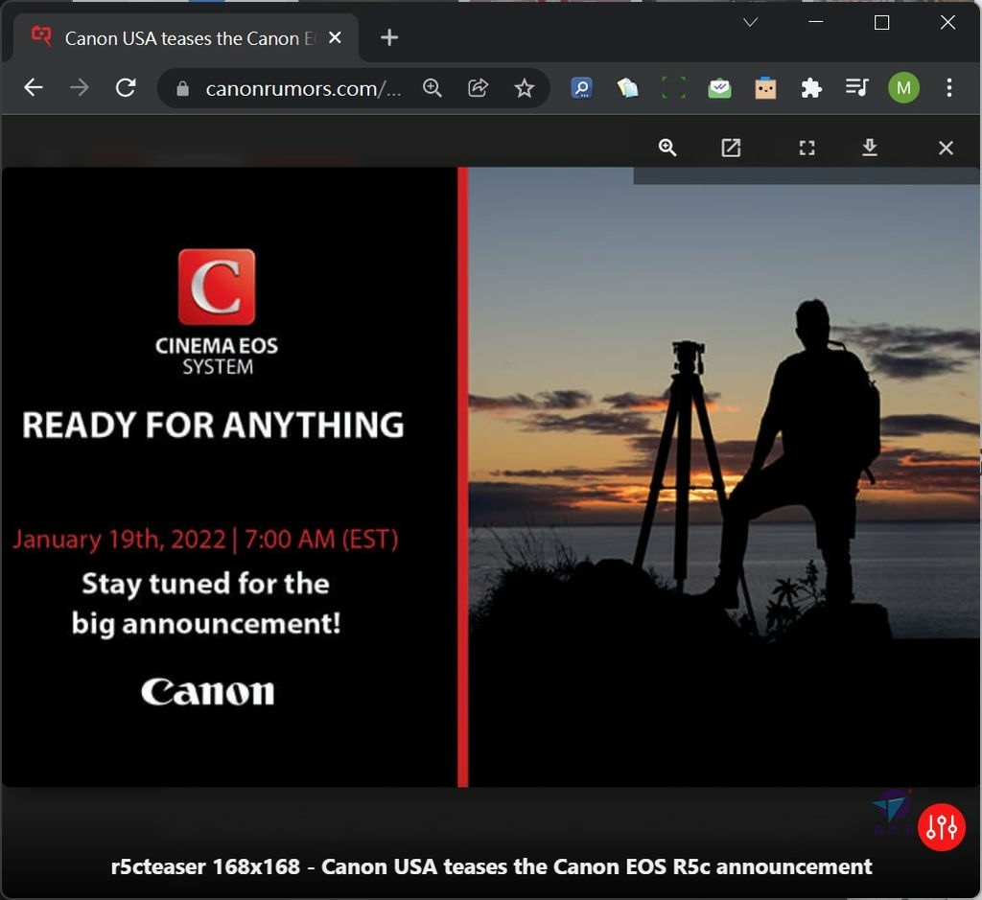Open image in new window icon
This screenshot has height=900, width=982.
click(x=731, y=148)
